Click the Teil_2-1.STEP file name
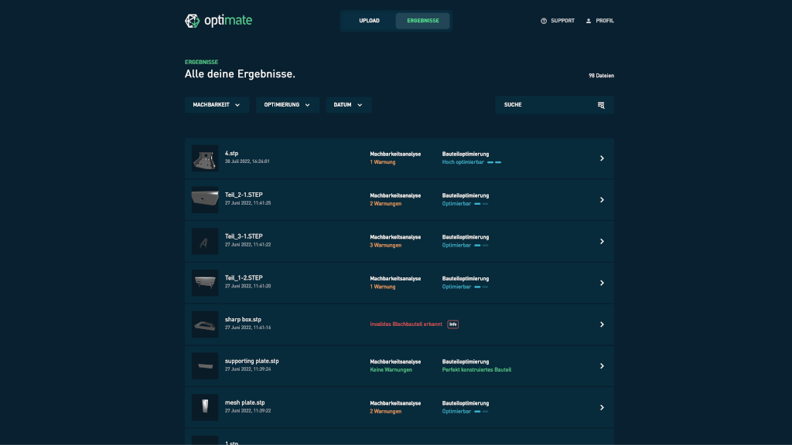The image size is (792, 445). 244,195
